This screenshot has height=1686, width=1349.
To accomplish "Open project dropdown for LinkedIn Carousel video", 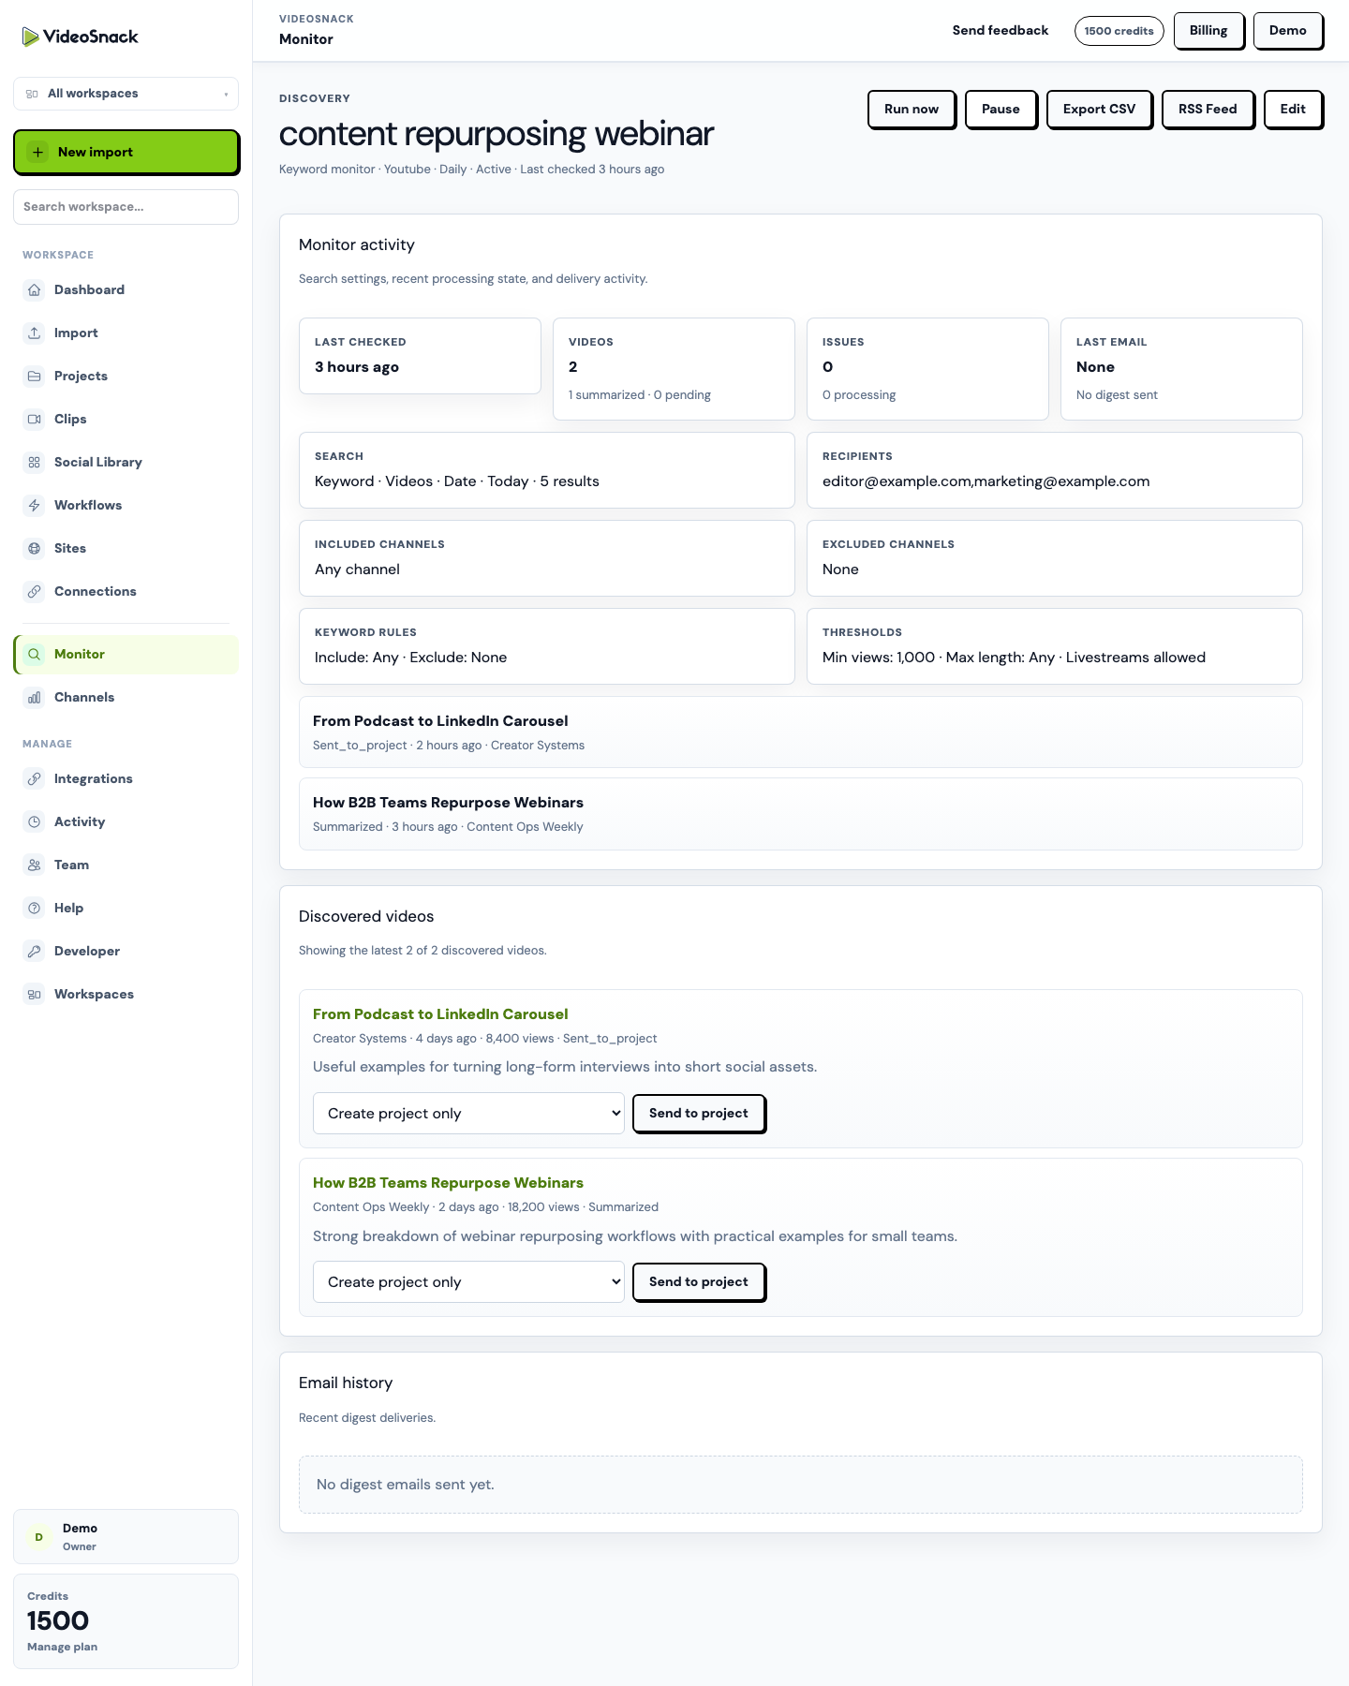I will (x=468, y=1113).
